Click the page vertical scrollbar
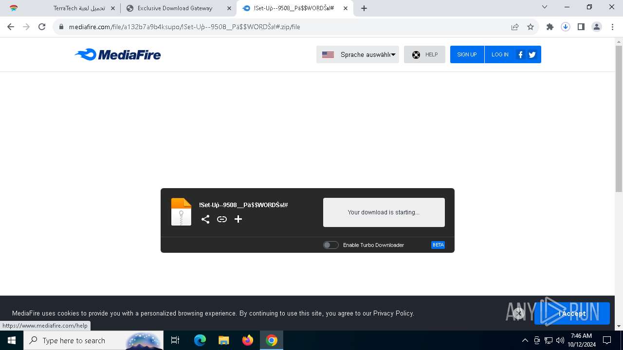 [619, 119]
